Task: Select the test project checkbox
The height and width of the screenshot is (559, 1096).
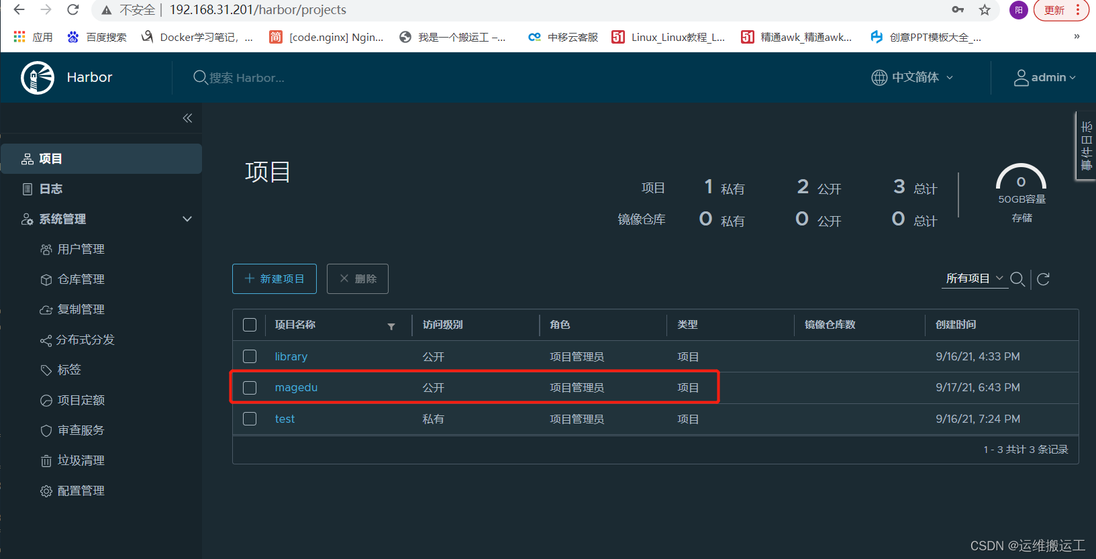Action: 250,419
